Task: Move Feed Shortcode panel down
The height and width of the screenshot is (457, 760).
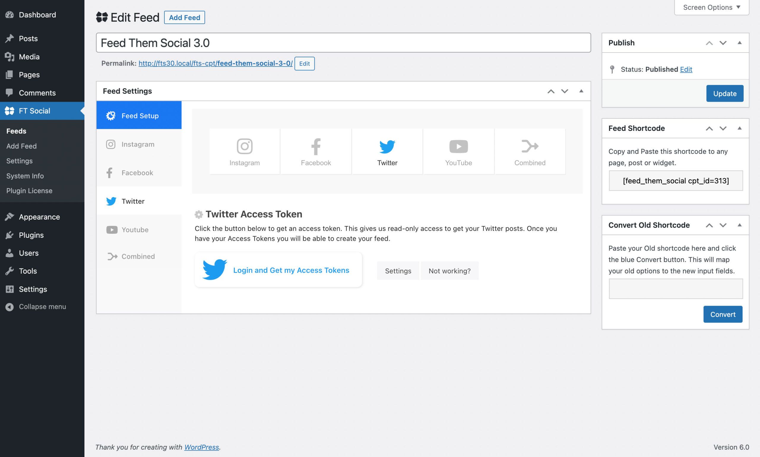Action: pos(723,128)
